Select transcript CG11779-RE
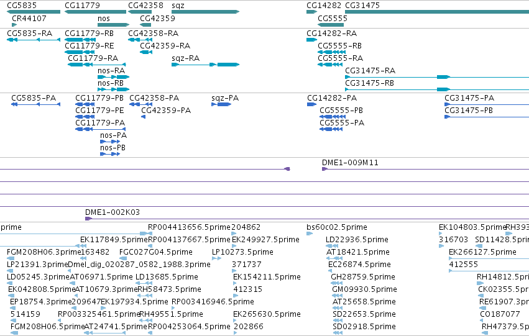 (x=90, y=46)
